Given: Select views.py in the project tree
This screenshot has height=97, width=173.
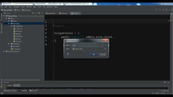Looking at the screenshot, I should 17,41.
